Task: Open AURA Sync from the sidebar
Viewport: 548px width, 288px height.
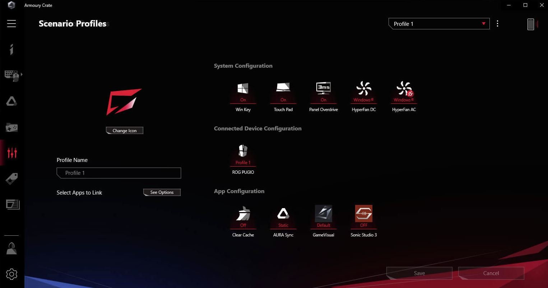Action: (11, 101)
